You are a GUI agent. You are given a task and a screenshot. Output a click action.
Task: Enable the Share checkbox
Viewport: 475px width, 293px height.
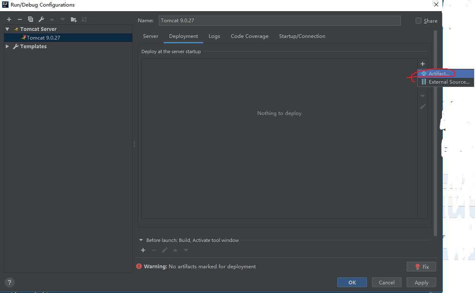(419, 21)
